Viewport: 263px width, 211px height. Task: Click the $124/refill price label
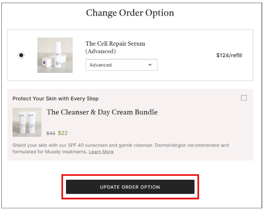click(x=229, y=55)
